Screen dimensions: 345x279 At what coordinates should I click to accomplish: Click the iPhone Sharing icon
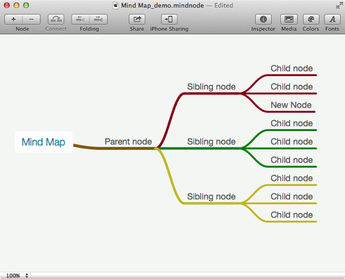coord(169,19)
